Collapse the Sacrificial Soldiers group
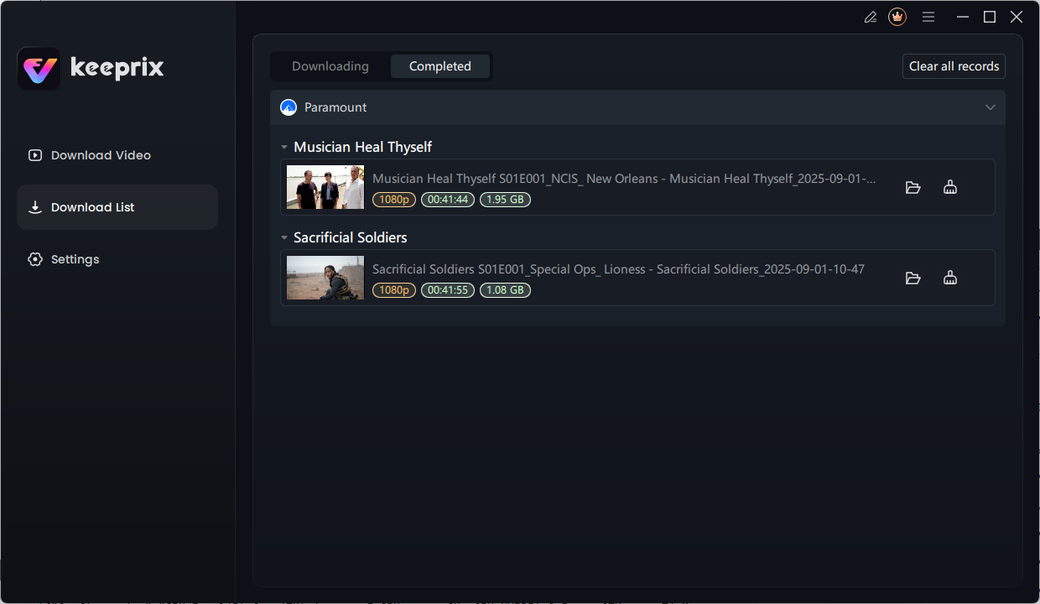Image resolution: width=1040 pixels, height=604 pixels. (x=284, y=238)
